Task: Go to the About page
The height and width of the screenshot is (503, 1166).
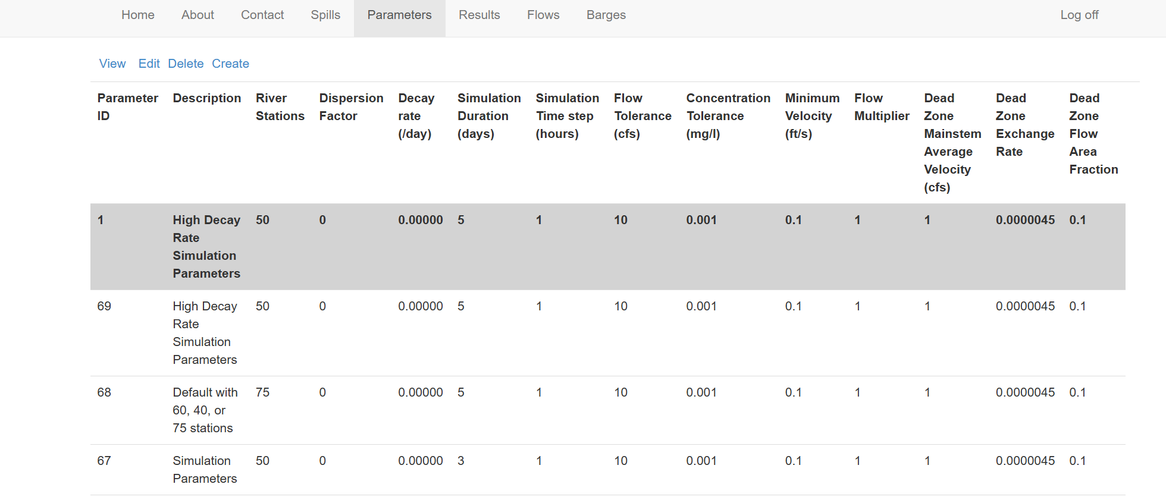Action: tap(198, 15)
